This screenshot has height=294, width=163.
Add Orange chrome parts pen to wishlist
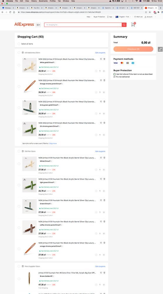tap(101, 80)
